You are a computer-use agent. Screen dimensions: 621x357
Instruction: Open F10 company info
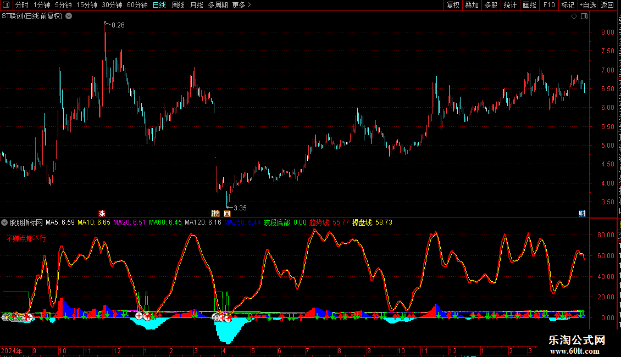(549, 5)
